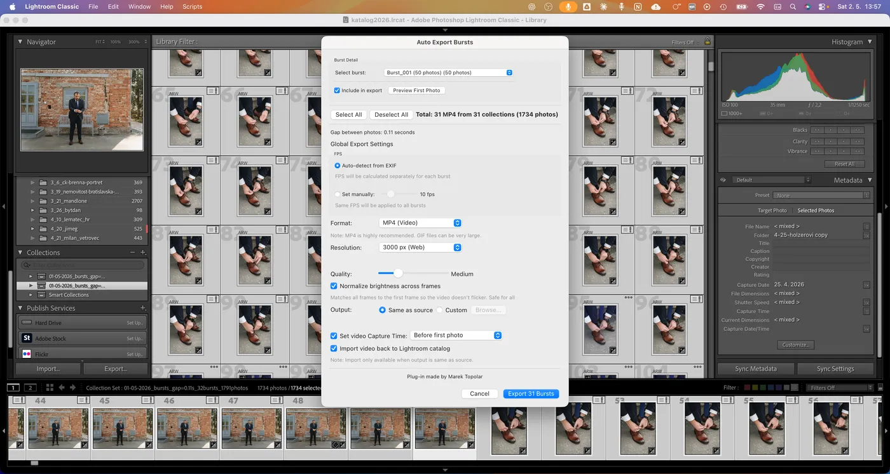Adjust the Quality slider
Image resolution: width=890 pixels, height=474 pixels.
pos(398,273)
